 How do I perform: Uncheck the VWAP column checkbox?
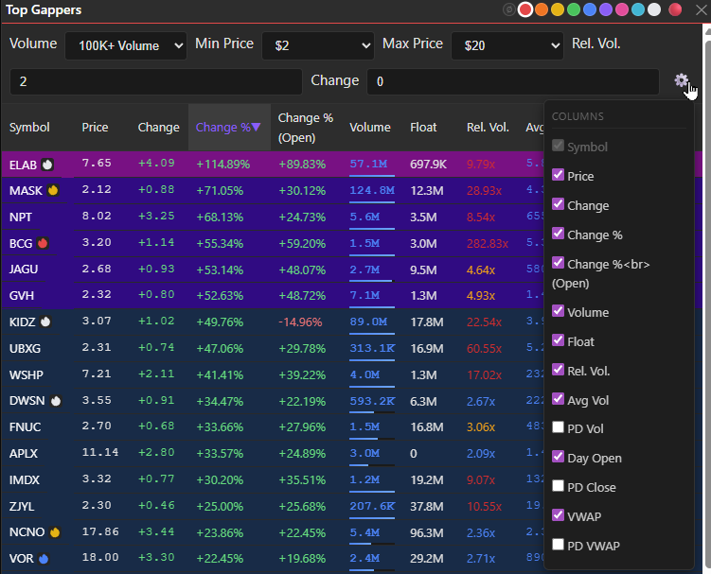point(559,516)
